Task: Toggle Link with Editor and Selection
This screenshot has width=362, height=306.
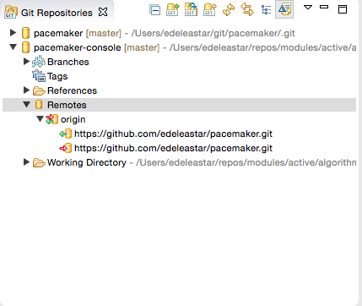Action: point(247,9)
